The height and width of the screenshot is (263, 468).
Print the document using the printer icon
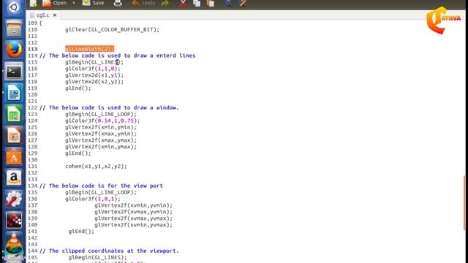[118, 3]
